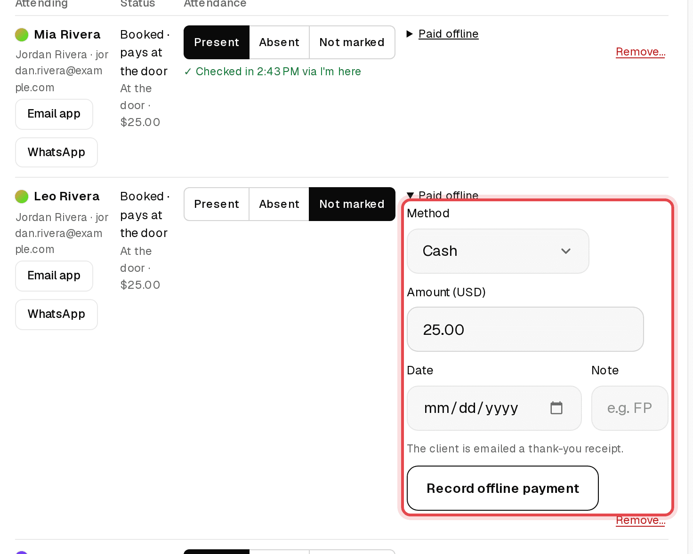This screenshot has height=554, width=693.
Task: Click Record offline payment button
Action: (503, 488)
